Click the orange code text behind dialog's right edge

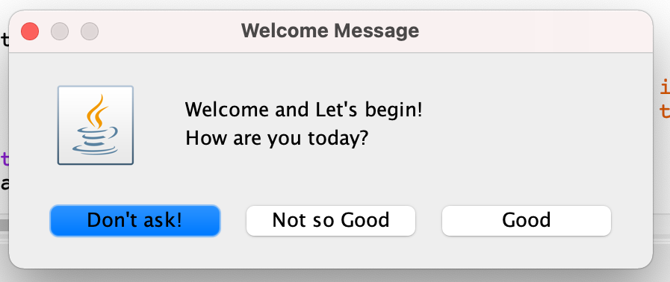pos(665,99)
